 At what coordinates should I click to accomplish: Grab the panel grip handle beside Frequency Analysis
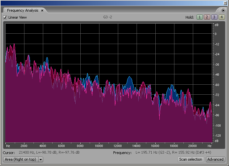pos(5,10)
